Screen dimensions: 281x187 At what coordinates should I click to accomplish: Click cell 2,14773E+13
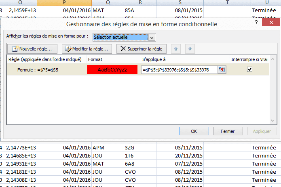(20, 148)
